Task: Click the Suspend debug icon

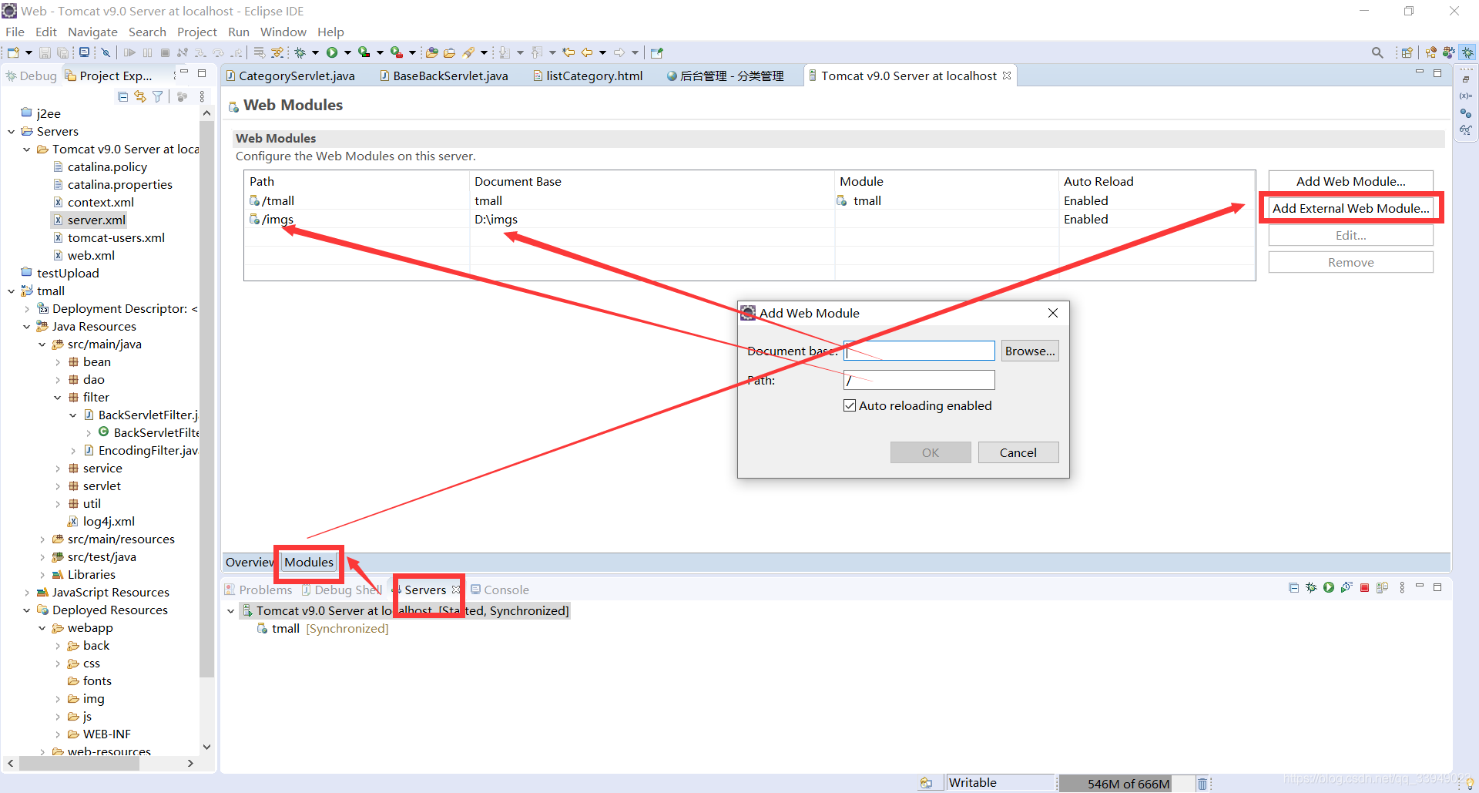Action: click(147, 52)
